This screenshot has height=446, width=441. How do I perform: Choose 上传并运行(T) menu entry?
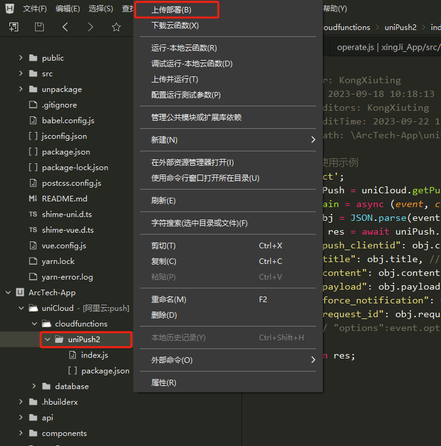coord(228,79)
